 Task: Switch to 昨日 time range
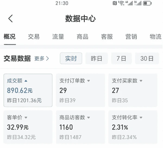pos(96,58)
